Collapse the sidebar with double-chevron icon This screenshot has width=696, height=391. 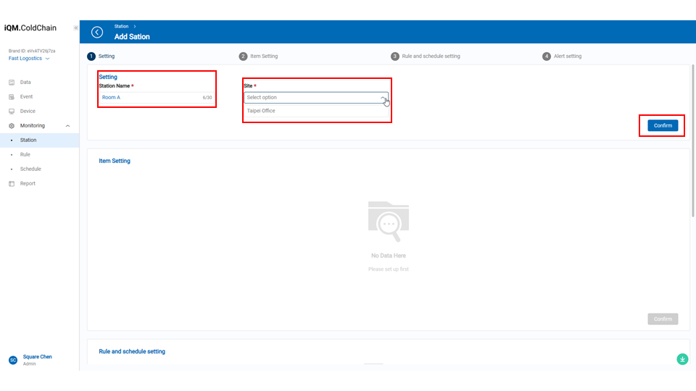(76, 28)
